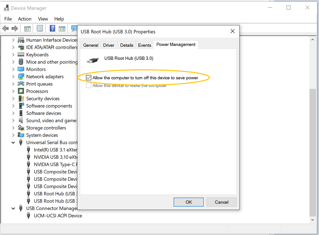Click the vertical scrollbar thumb in Device Manager
The height and width of the screenshot is (235, 319).
pyautogui.click(x=312, y=153)
